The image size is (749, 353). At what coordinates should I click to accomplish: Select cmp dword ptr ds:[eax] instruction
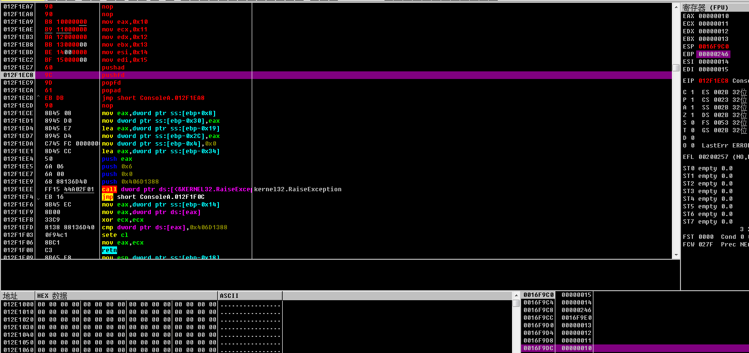click(165, 227)
